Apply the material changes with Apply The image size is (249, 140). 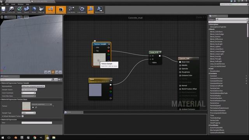[x=19, y=10]
